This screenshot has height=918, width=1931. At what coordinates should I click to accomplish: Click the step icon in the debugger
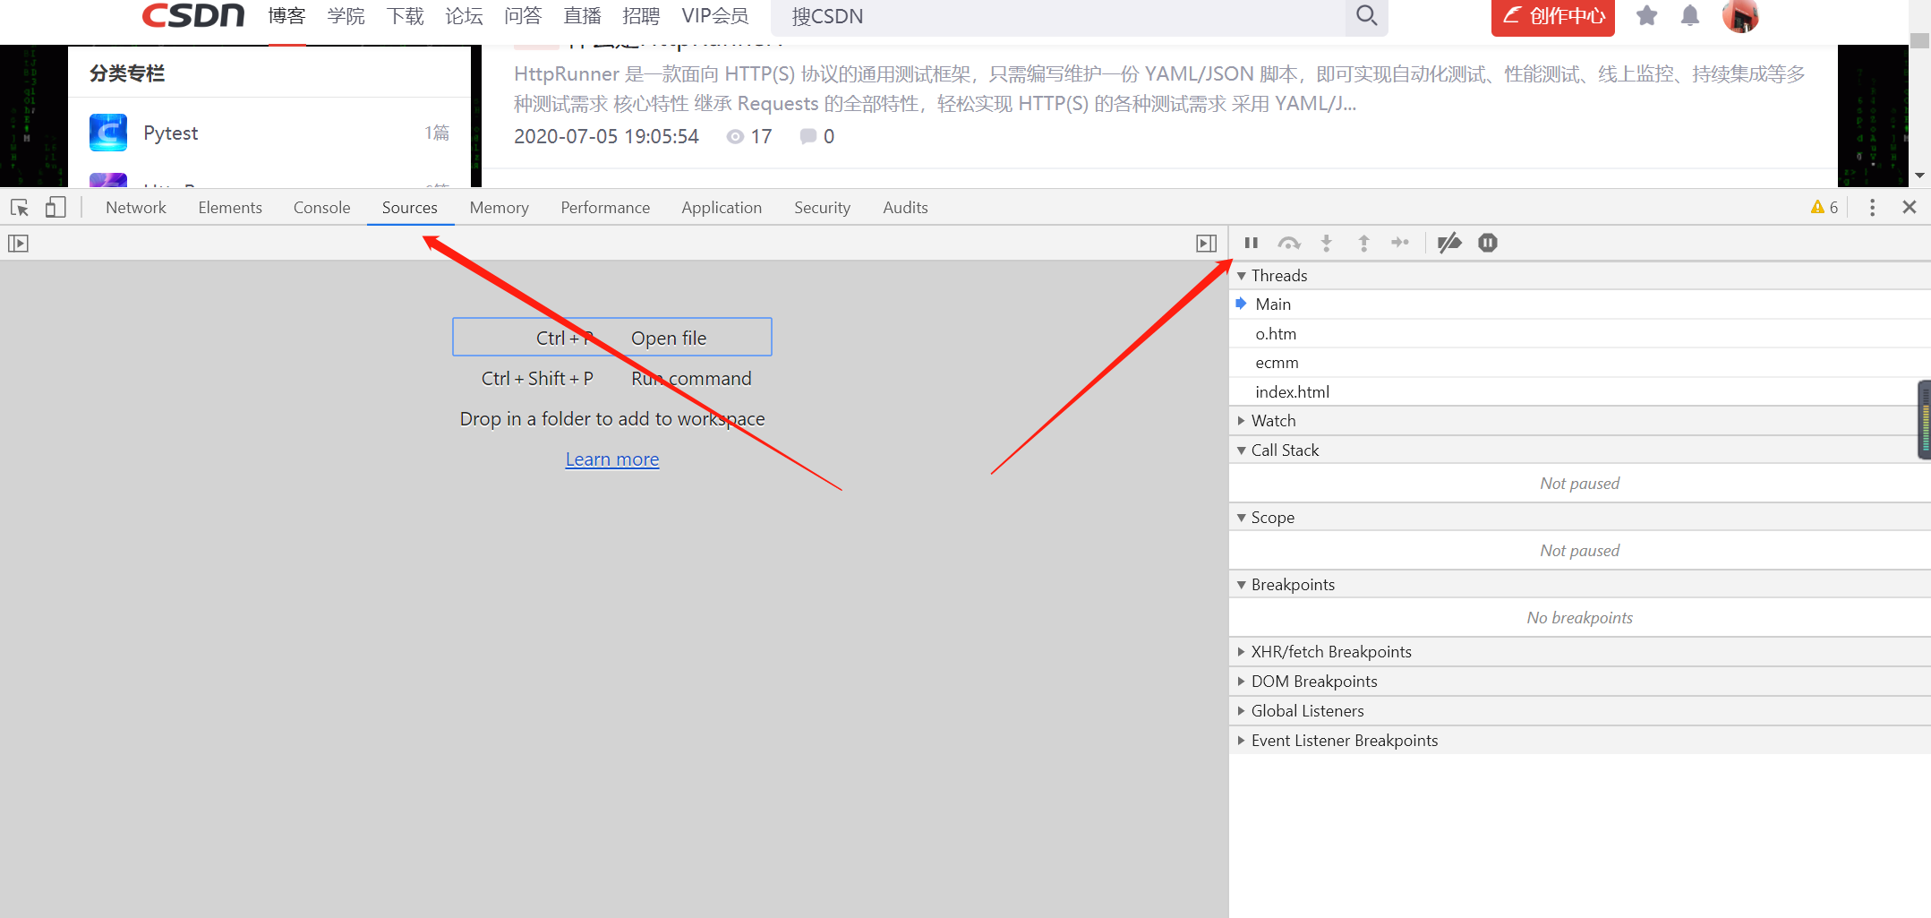tap(1400, 243)
